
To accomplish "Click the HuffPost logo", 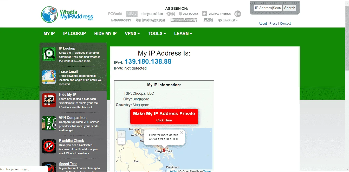I will (121, 20).
